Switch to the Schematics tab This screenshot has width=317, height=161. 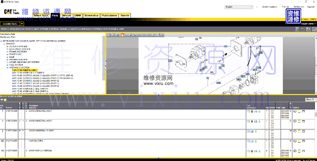click(x=91, y=16)
